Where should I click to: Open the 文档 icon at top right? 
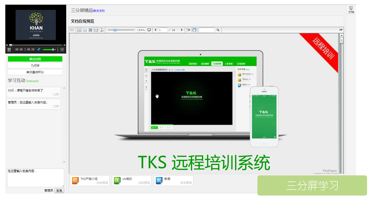(x=351, y=10)
